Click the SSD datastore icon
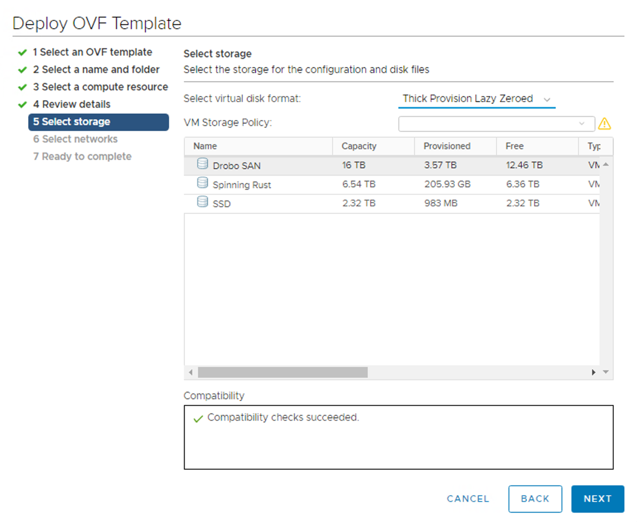Viewport: 637px width, 522px height. click(x=203, y=202)
